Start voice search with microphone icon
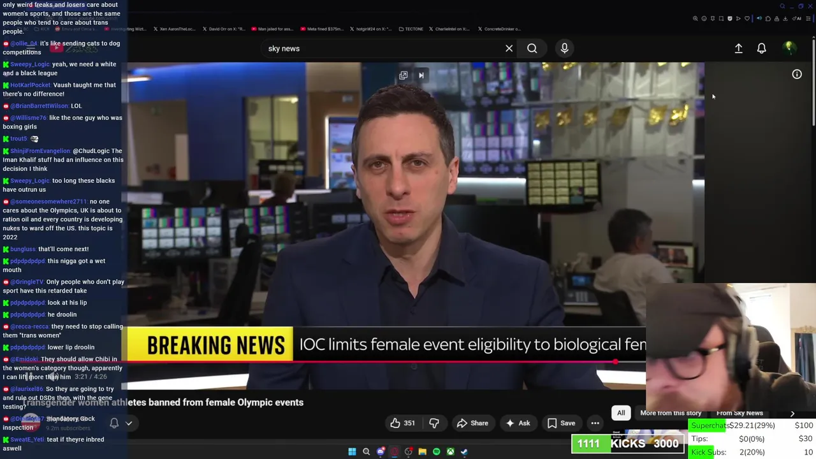Viewport: 816px width, 459px height. (x=564, y=48)
